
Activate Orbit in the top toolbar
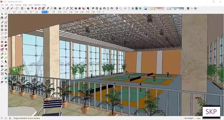point(60,8)
